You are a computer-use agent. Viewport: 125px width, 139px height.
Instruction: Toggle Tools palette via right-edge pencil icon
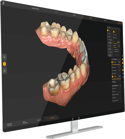122,59
